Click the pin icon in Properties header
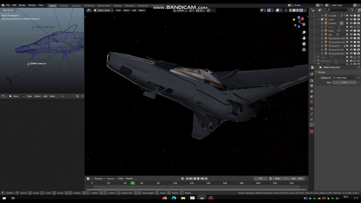Image resolution: width=361 pixels, height=203 pixels. pos(358,67)
